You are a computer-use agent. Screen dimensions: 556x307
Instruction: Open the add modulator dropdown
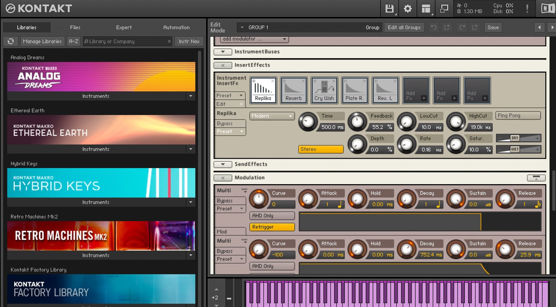(254, 39)
